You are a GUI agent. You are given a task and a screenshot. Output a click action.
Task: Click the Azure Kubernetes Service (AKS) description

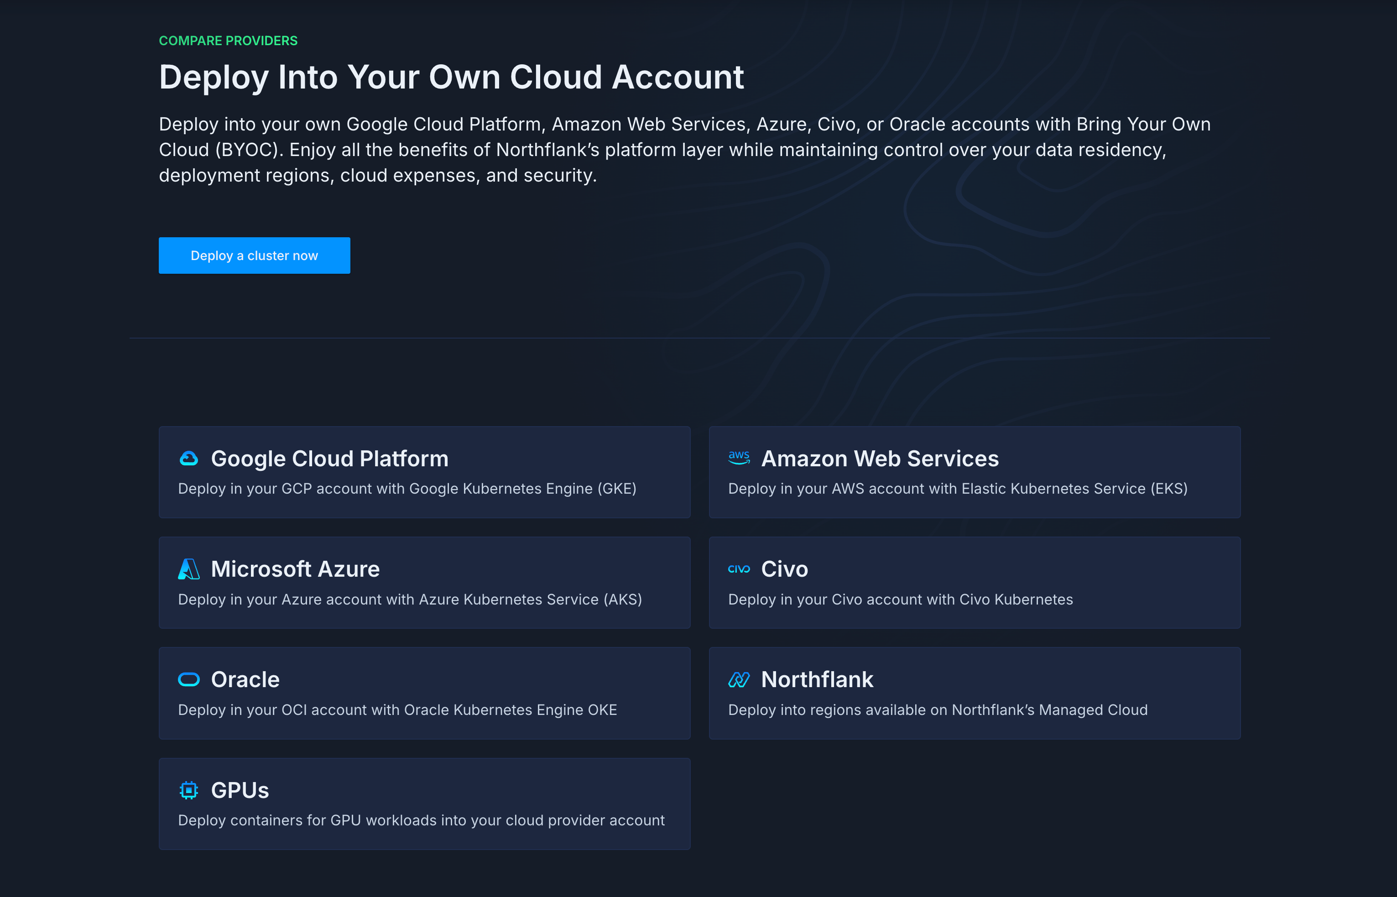point(410,600)
